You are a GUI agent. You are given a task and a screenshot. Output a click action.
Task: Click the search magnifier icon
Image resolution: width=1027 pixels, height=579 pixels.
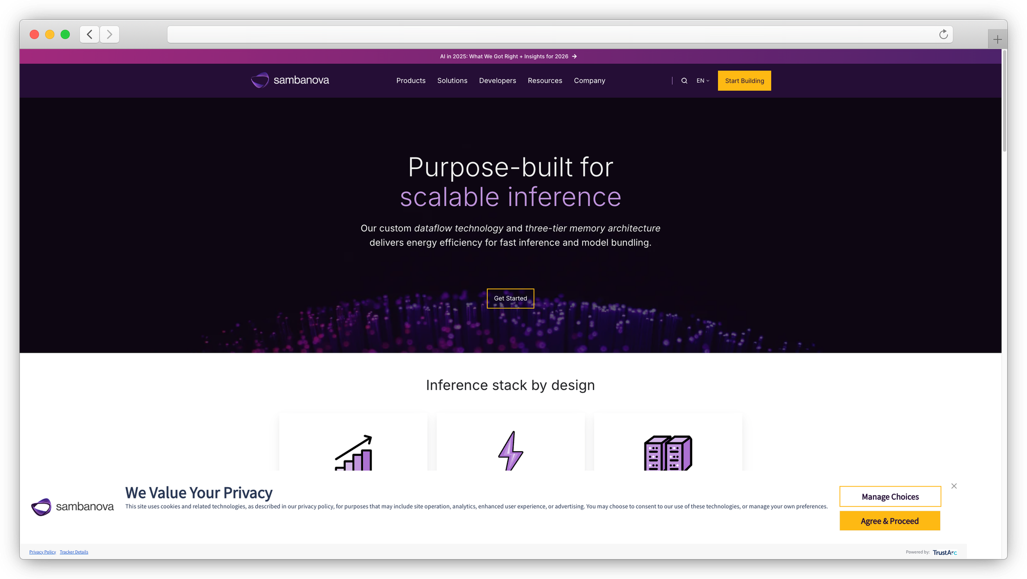coord(684,81)
